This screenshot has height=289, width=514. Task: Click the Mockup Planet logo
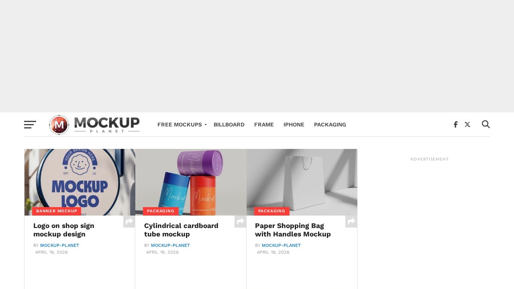tap(94, 124)
